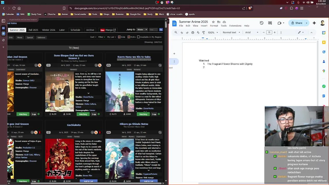Image resolution: width=329 pixels, height=185 pixels.
Task: Open the Format menu in Docs
Action: [214, 26]
